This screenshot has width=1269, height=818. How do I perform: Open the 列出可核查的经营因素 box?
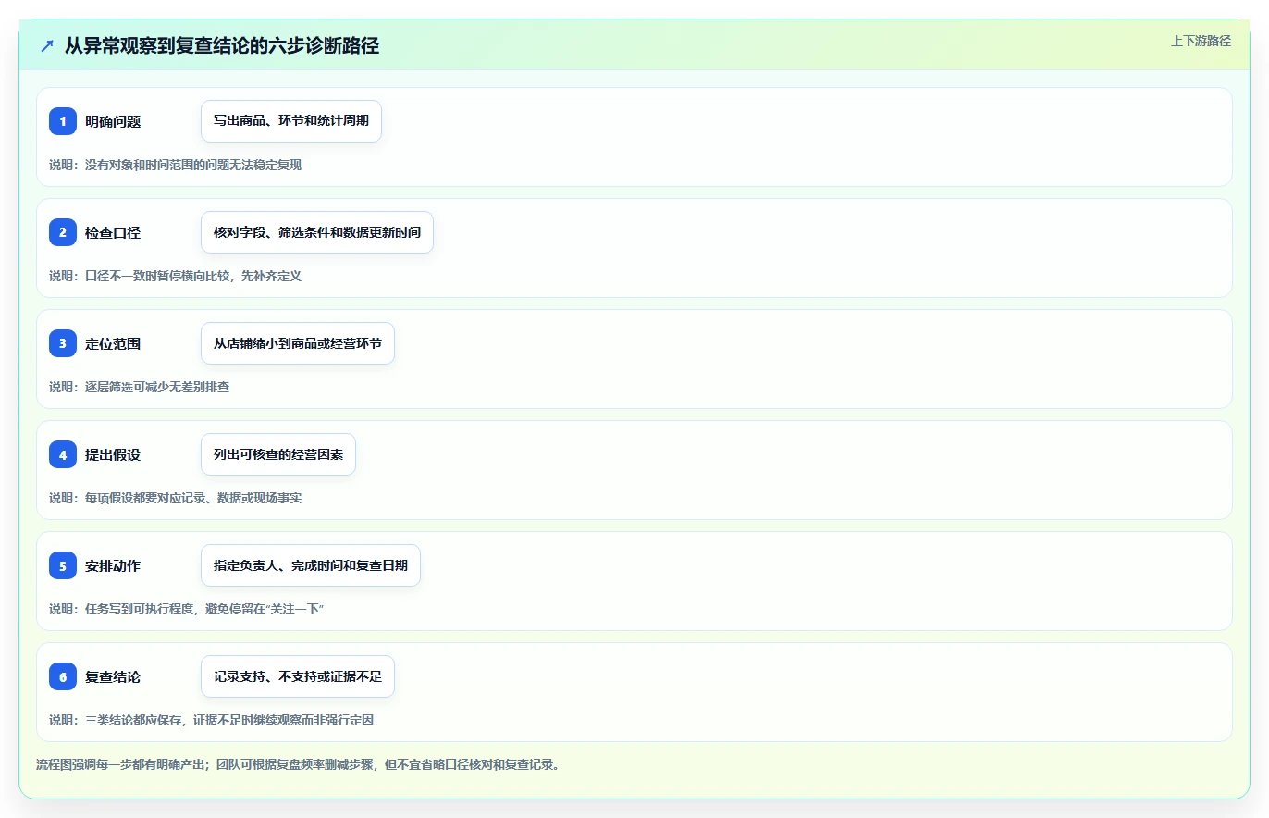[278, 454]
